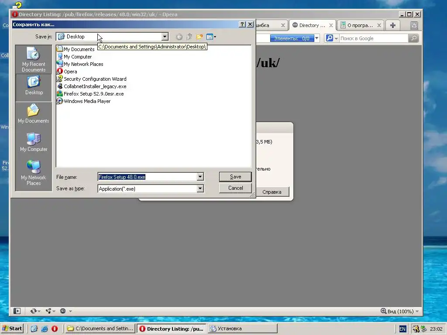The height and width of the screenshot is (335, 447).
Task: Open a new tab in Opera
Action: click(x=392, y=25)
